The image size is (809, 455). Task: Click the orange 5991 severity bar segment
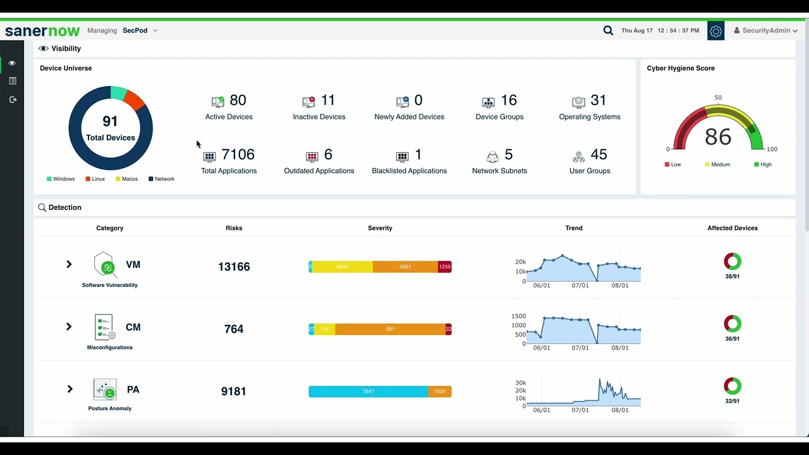pyautogui.click(x=405, y=267)
